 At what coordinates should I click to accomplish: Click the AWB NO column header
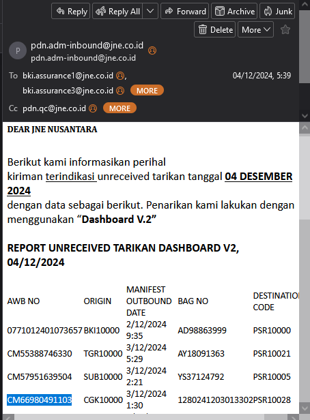pyautogui.click(x=23, y=301)
